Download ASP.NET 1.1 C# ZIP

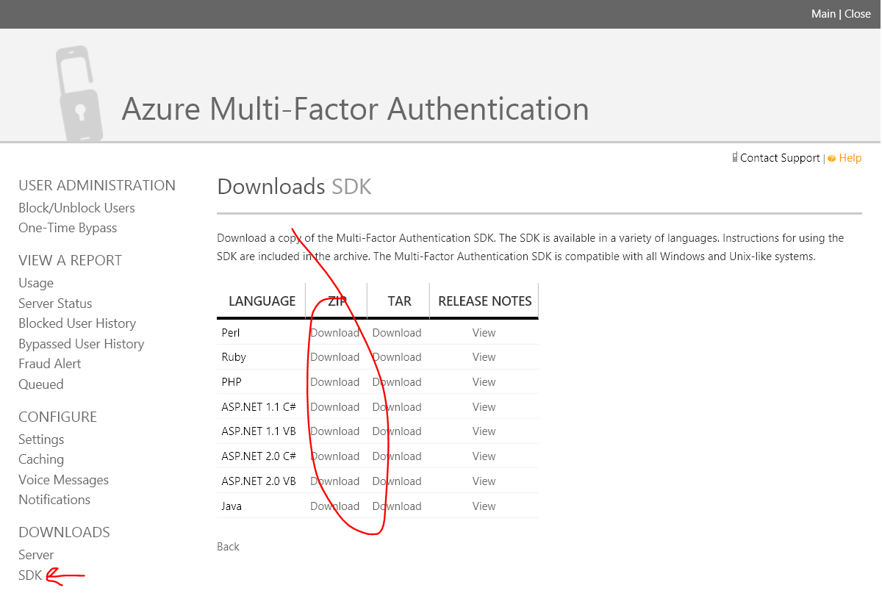click(334, 407)
